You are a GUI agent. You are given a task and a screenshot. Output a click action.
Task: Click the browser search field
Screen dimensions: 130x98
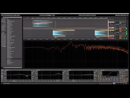pos(12,17)
